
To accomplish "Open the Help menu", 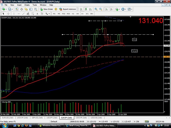I will (x=51, y=5).
